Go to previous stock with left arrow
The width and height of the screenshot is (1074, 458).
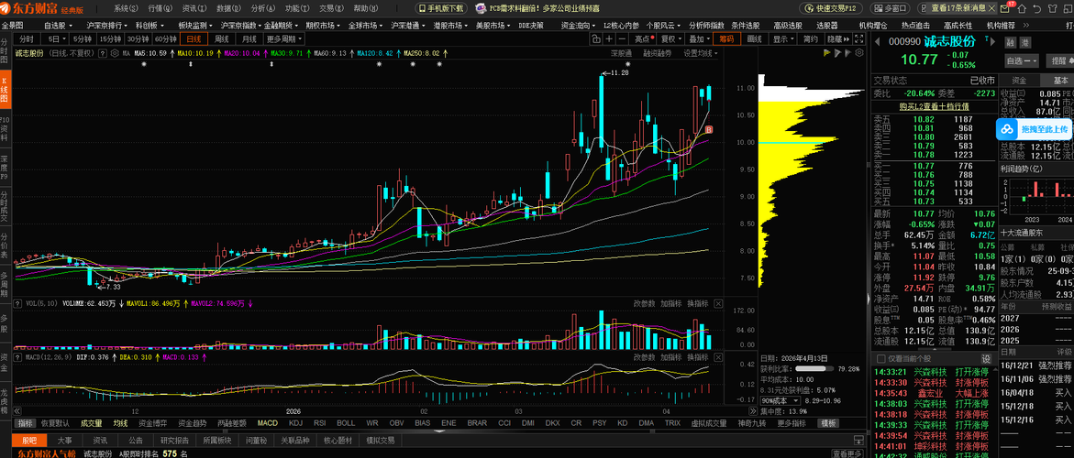(x=878, y=42)
